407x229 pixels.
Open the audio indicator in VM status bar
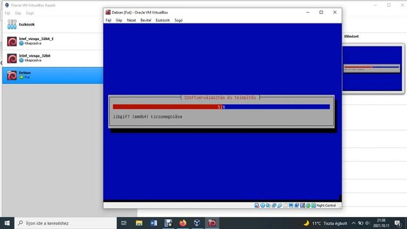[x=268, y=205]
